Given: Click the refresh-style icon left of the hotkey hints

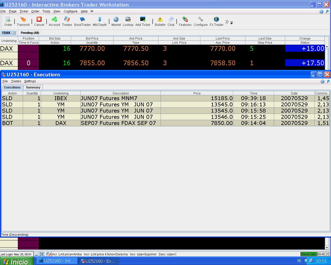Looking at the screenshot, I should [48, 254].
